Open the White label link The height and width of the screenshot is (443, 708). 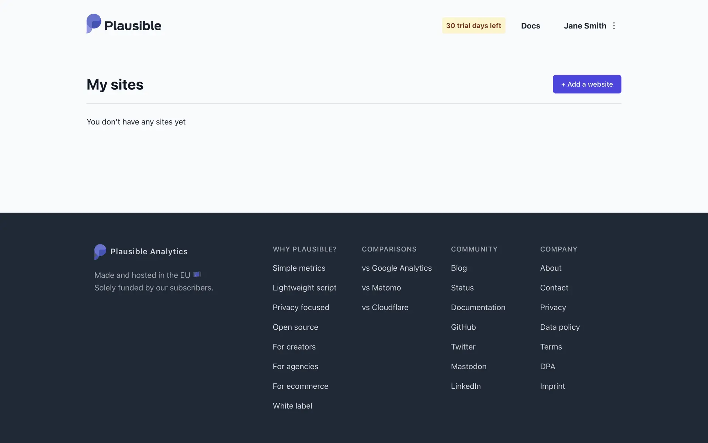point(292,406)
